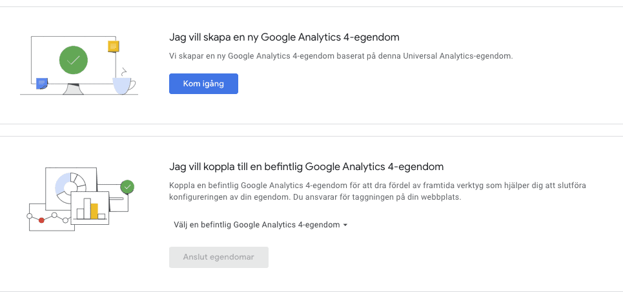Click the large green checkmark circle on the monitor
The image size is (623, 306).
[x=74, y=61]
